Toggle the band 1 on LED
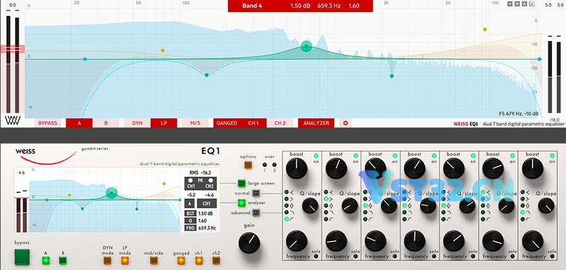Screen dimensions: 566x270 point(316,155)
